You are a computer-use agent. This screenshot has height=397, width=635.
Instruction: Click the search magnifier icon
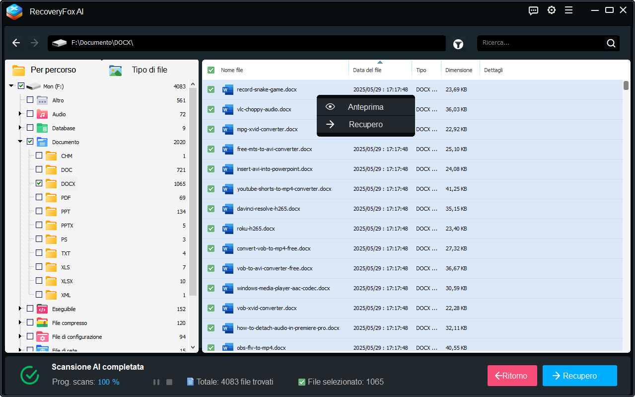pos(611,43)
